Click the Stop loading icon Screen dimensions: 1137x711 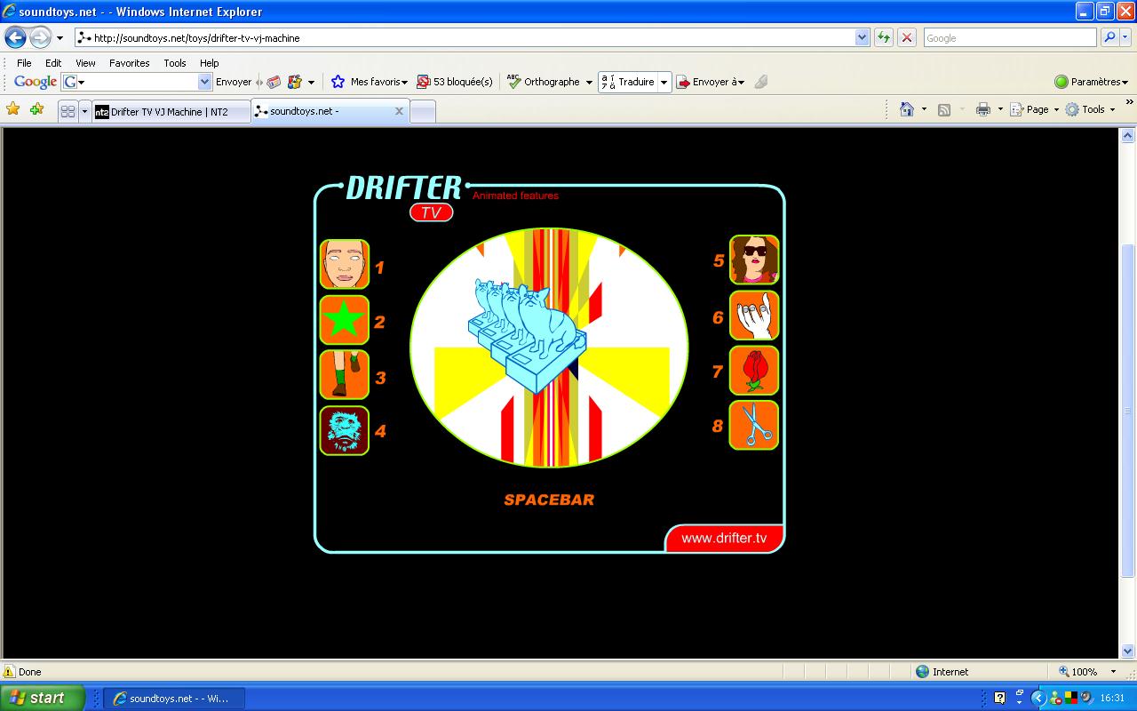tap(907, 37)
